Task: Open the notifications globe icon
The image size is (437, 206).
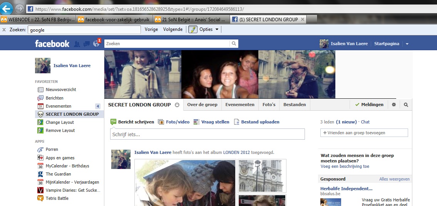Action: click(96, 44)
